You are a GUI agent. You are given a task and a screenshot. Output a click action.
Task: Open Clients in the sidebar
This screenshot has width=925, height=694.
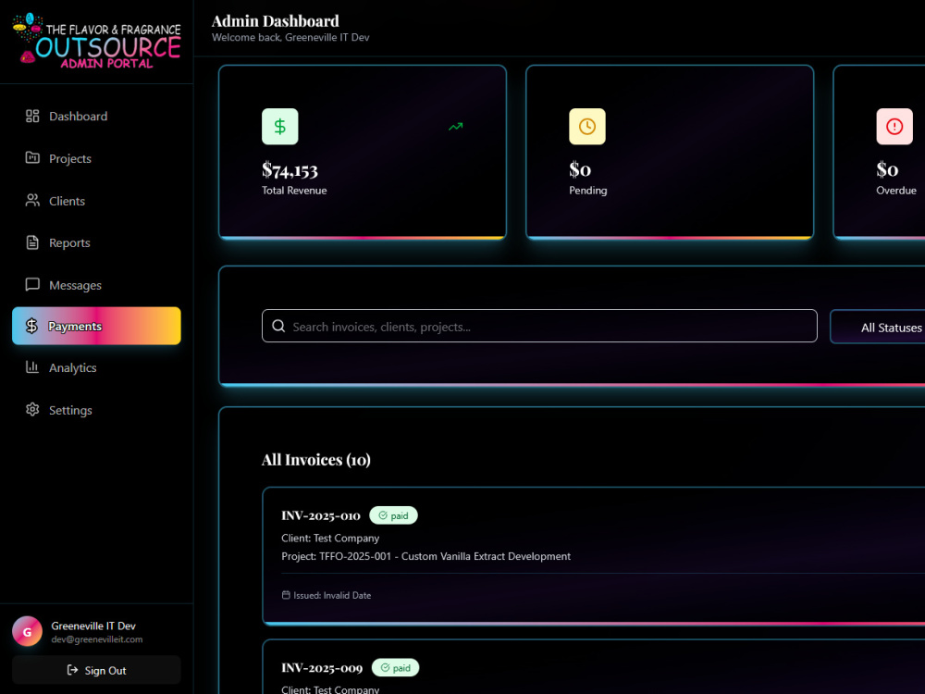point(96,201)
